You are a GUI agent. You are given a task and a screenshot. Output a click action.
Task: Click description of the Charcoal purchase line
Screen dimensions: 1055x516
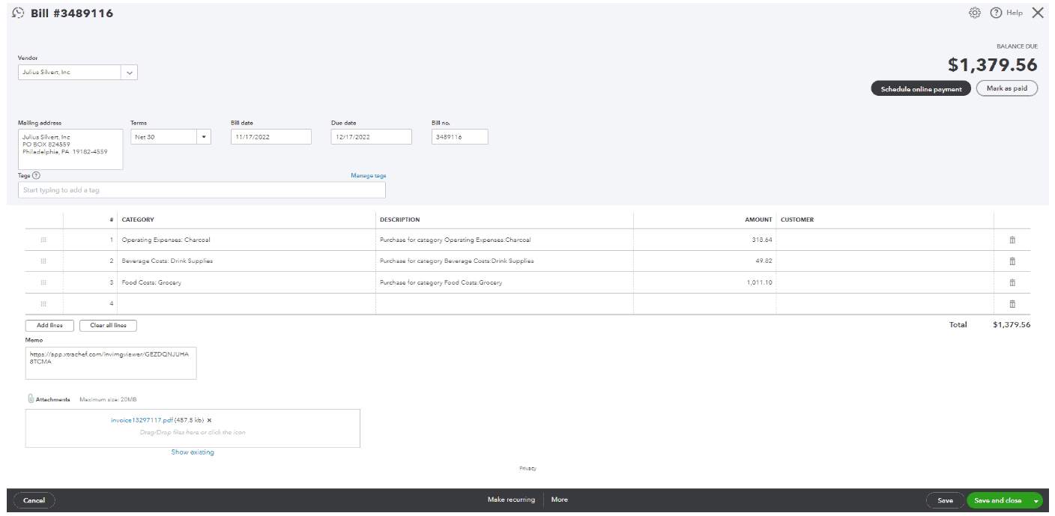504,240
